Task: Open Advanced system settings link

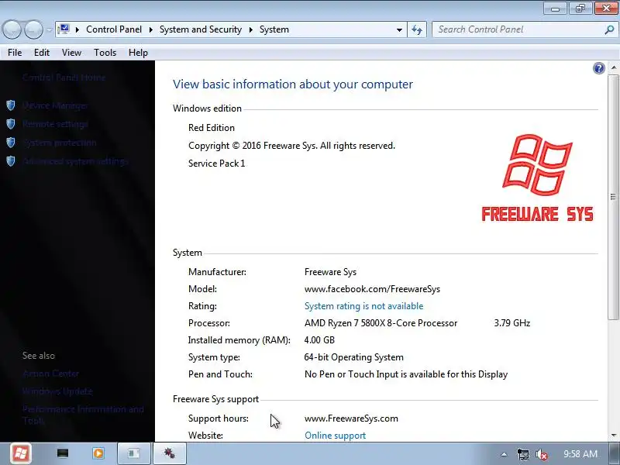Action: 75,161
